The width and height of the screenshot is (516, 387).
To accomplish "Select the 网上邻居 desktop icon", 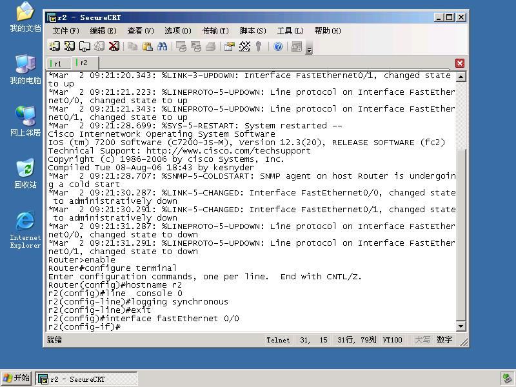I will (x=25, y=121).
